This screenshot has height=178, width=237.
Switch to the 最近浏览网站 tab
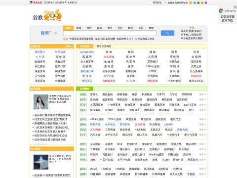[104, 46]
